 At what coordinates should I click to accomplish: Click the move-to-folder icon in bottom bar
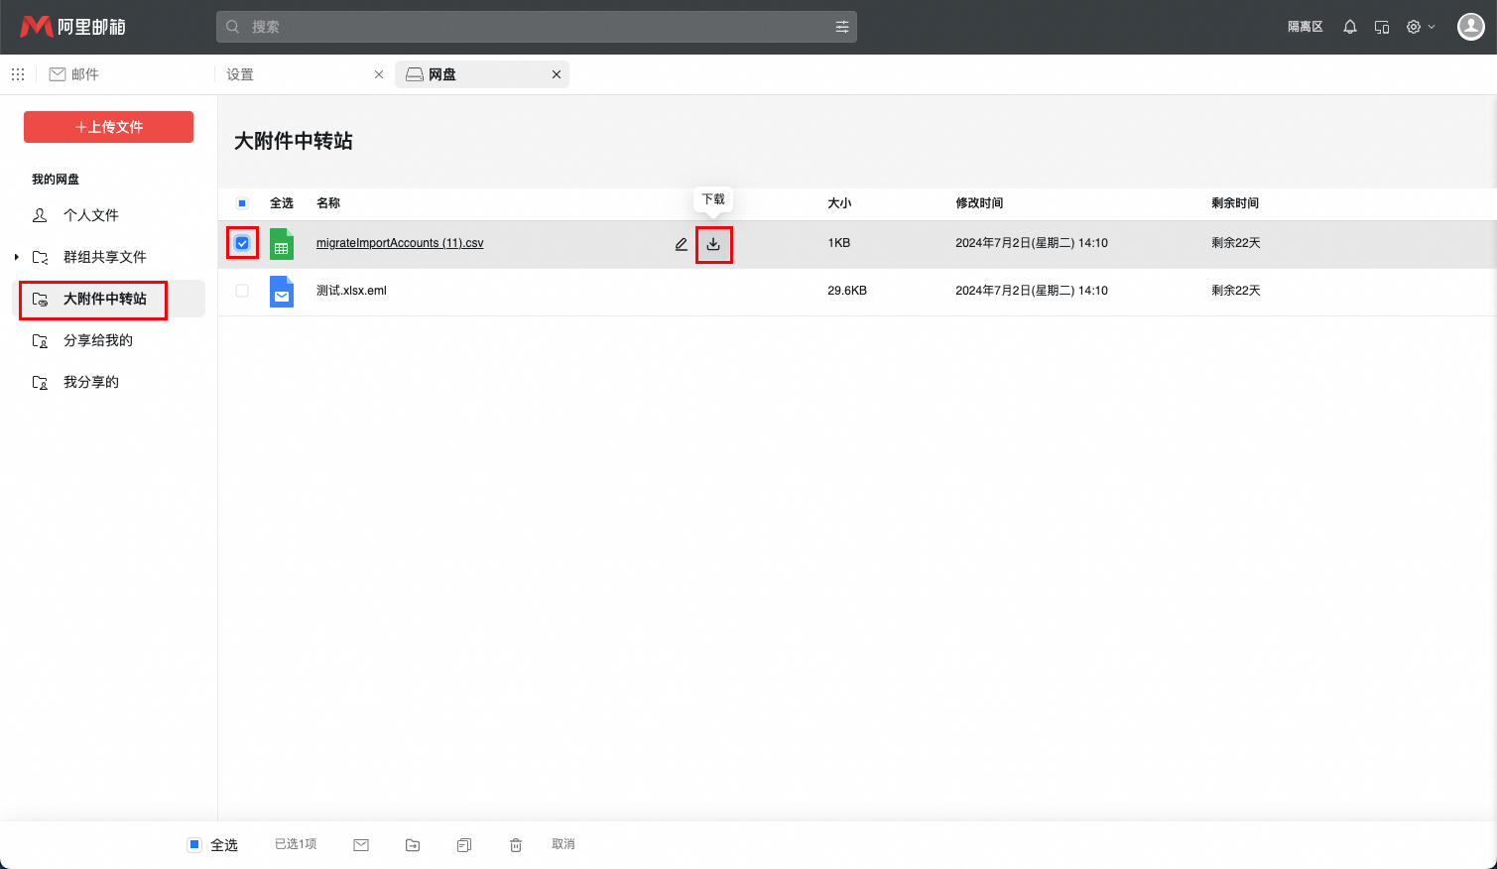pos(413,845)
